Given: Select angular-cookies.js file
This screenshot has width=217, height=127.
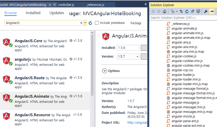Looking at the screenshot, I should point(184,56).
